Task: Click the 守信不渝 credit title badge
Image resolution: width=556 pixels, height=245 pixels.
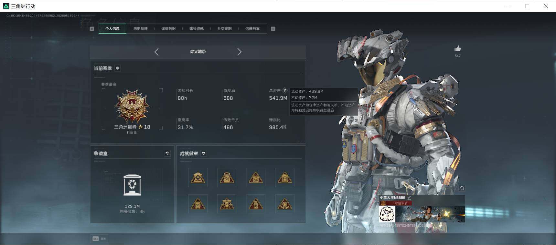Action: coord(396,203)
